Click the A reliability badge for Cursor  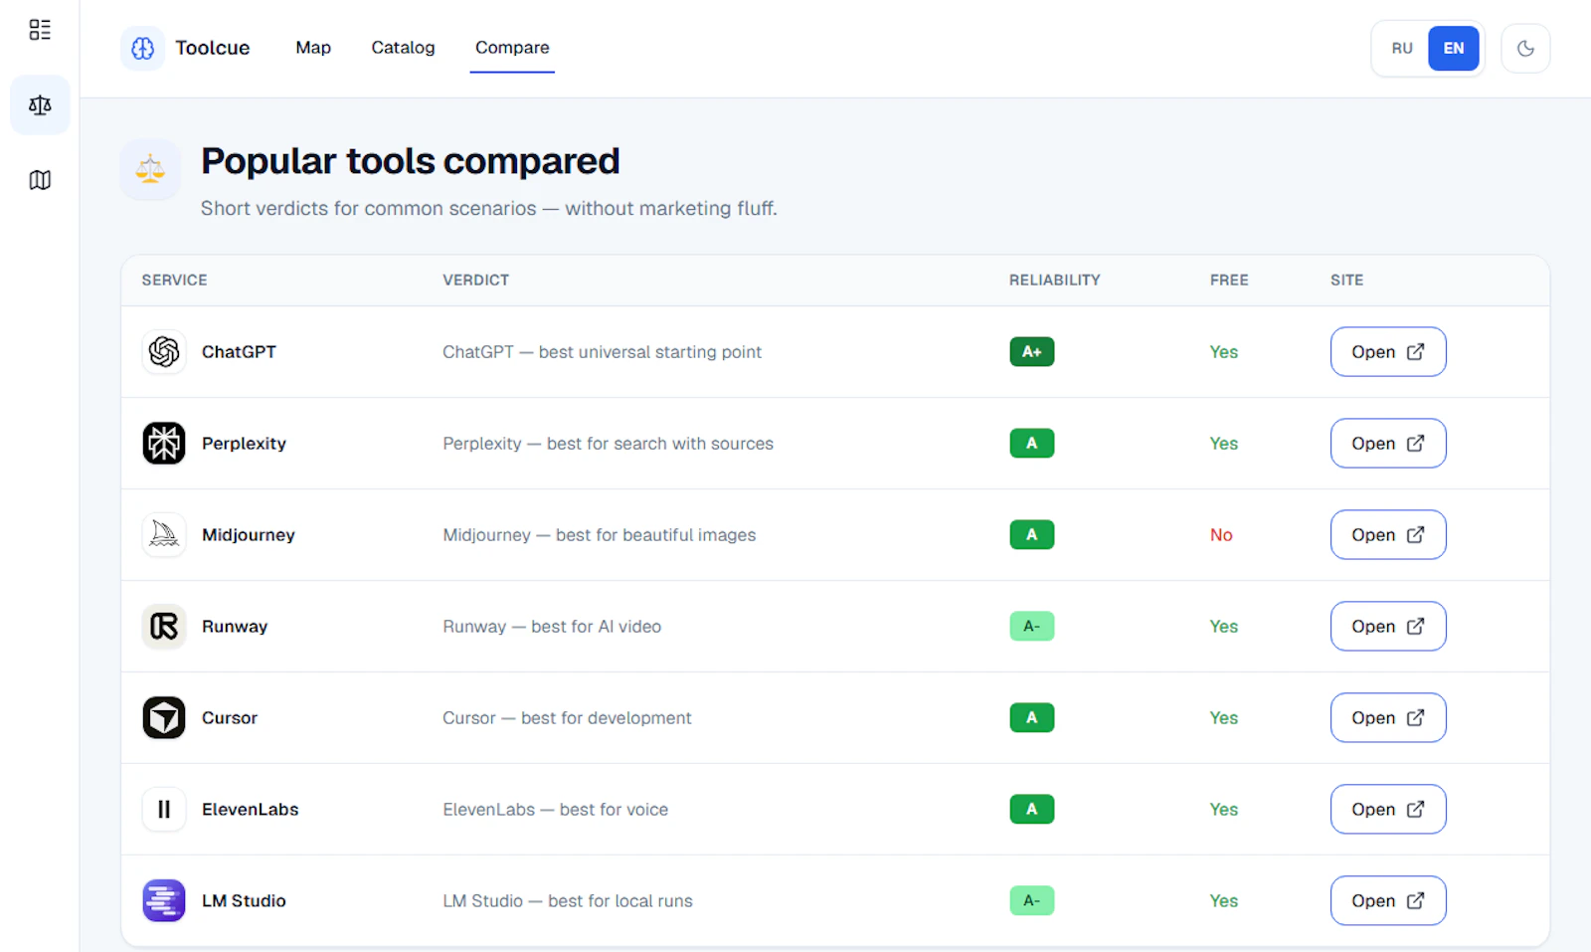click(1032, 717)
